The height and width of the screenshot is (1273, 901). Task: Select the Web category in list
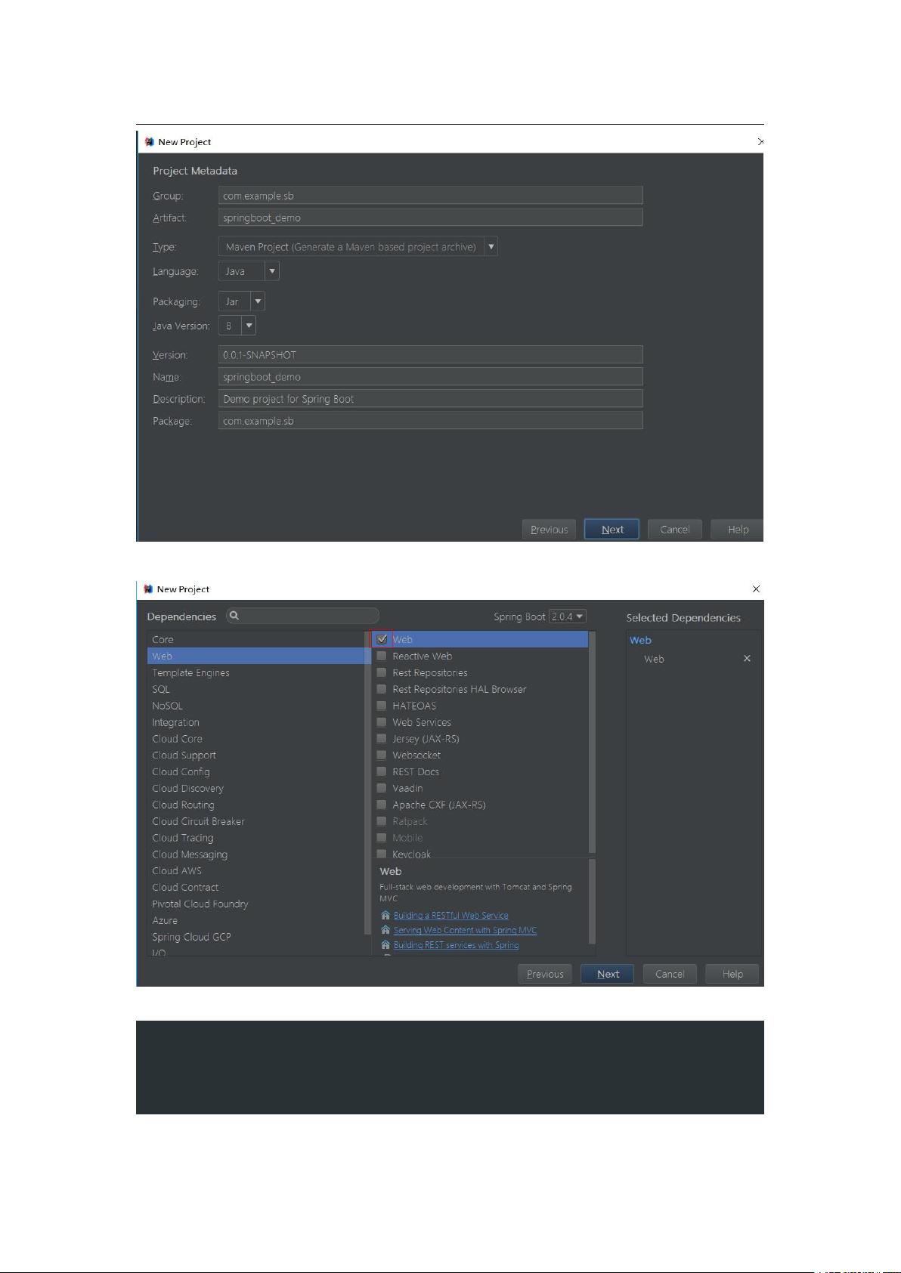pos(255,656)
